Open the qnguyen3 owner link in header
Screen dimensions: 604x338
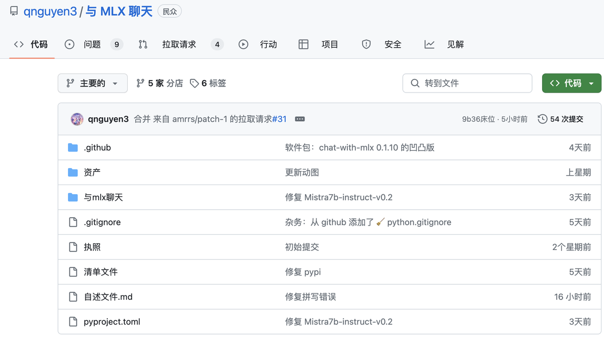click(x=50, y=11)
